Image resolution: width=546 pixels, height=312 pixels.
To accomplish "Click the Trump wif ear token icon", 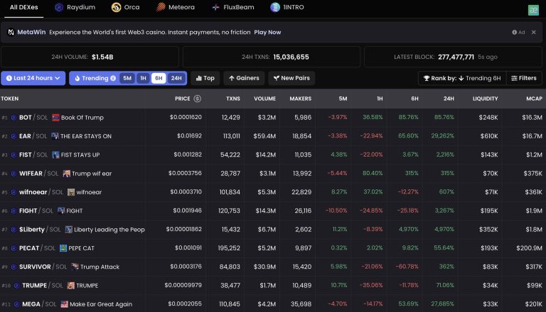I will click(x=67, y=173).
